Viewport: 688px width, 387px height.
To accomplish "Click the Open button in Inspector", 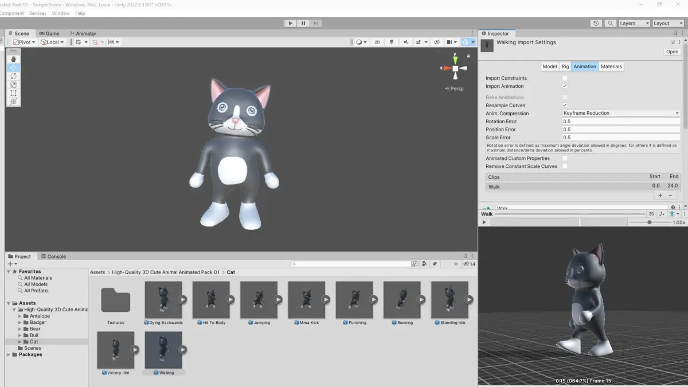I will [672, 52].
